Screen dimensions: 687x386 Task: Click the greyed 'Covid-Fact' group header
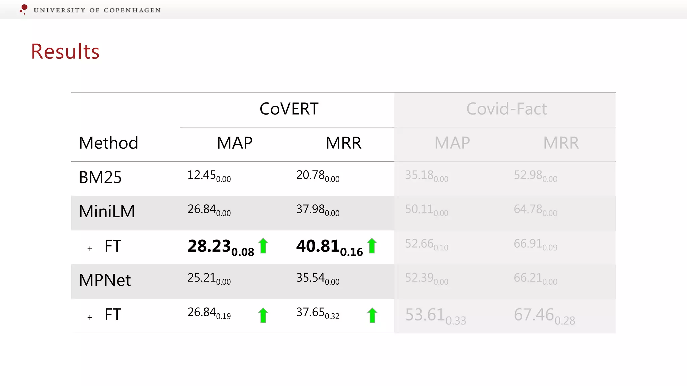(x=507, y=109)
